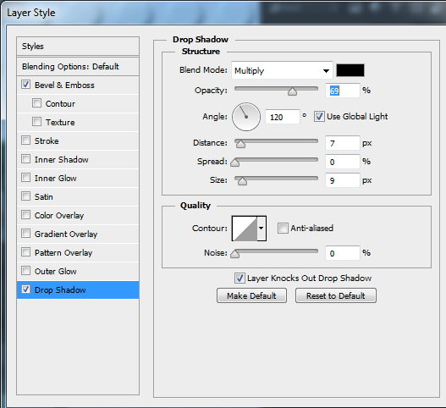The height and width of the screenshot is (408, 446).
Task: Open the Blend Mode Multiply dropdown
Action: (282, 70)
